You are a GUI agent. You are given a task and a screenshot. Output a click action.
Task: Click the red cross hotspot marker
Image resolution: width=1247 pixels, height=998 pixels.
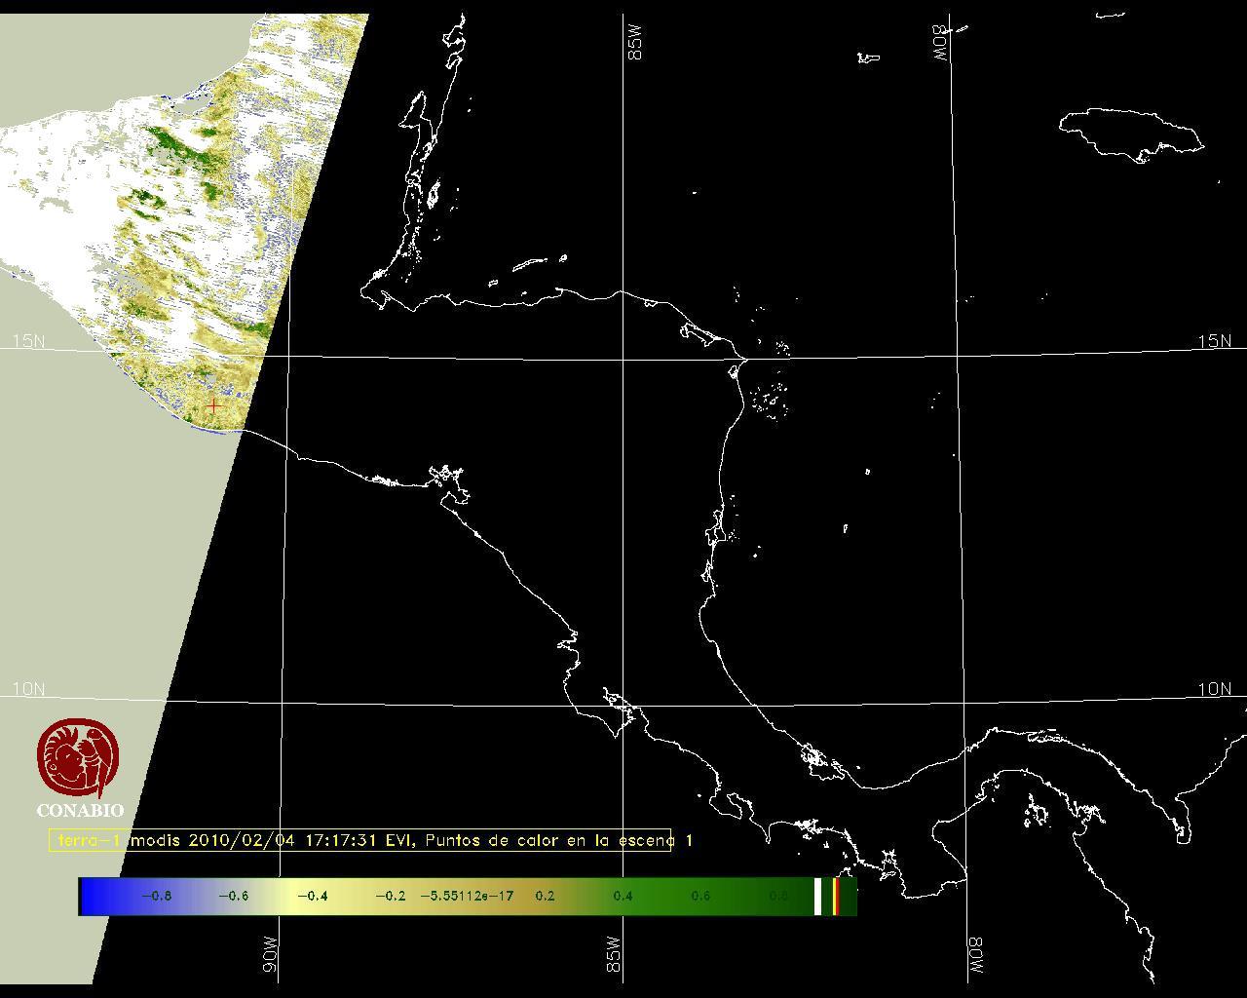213,405
